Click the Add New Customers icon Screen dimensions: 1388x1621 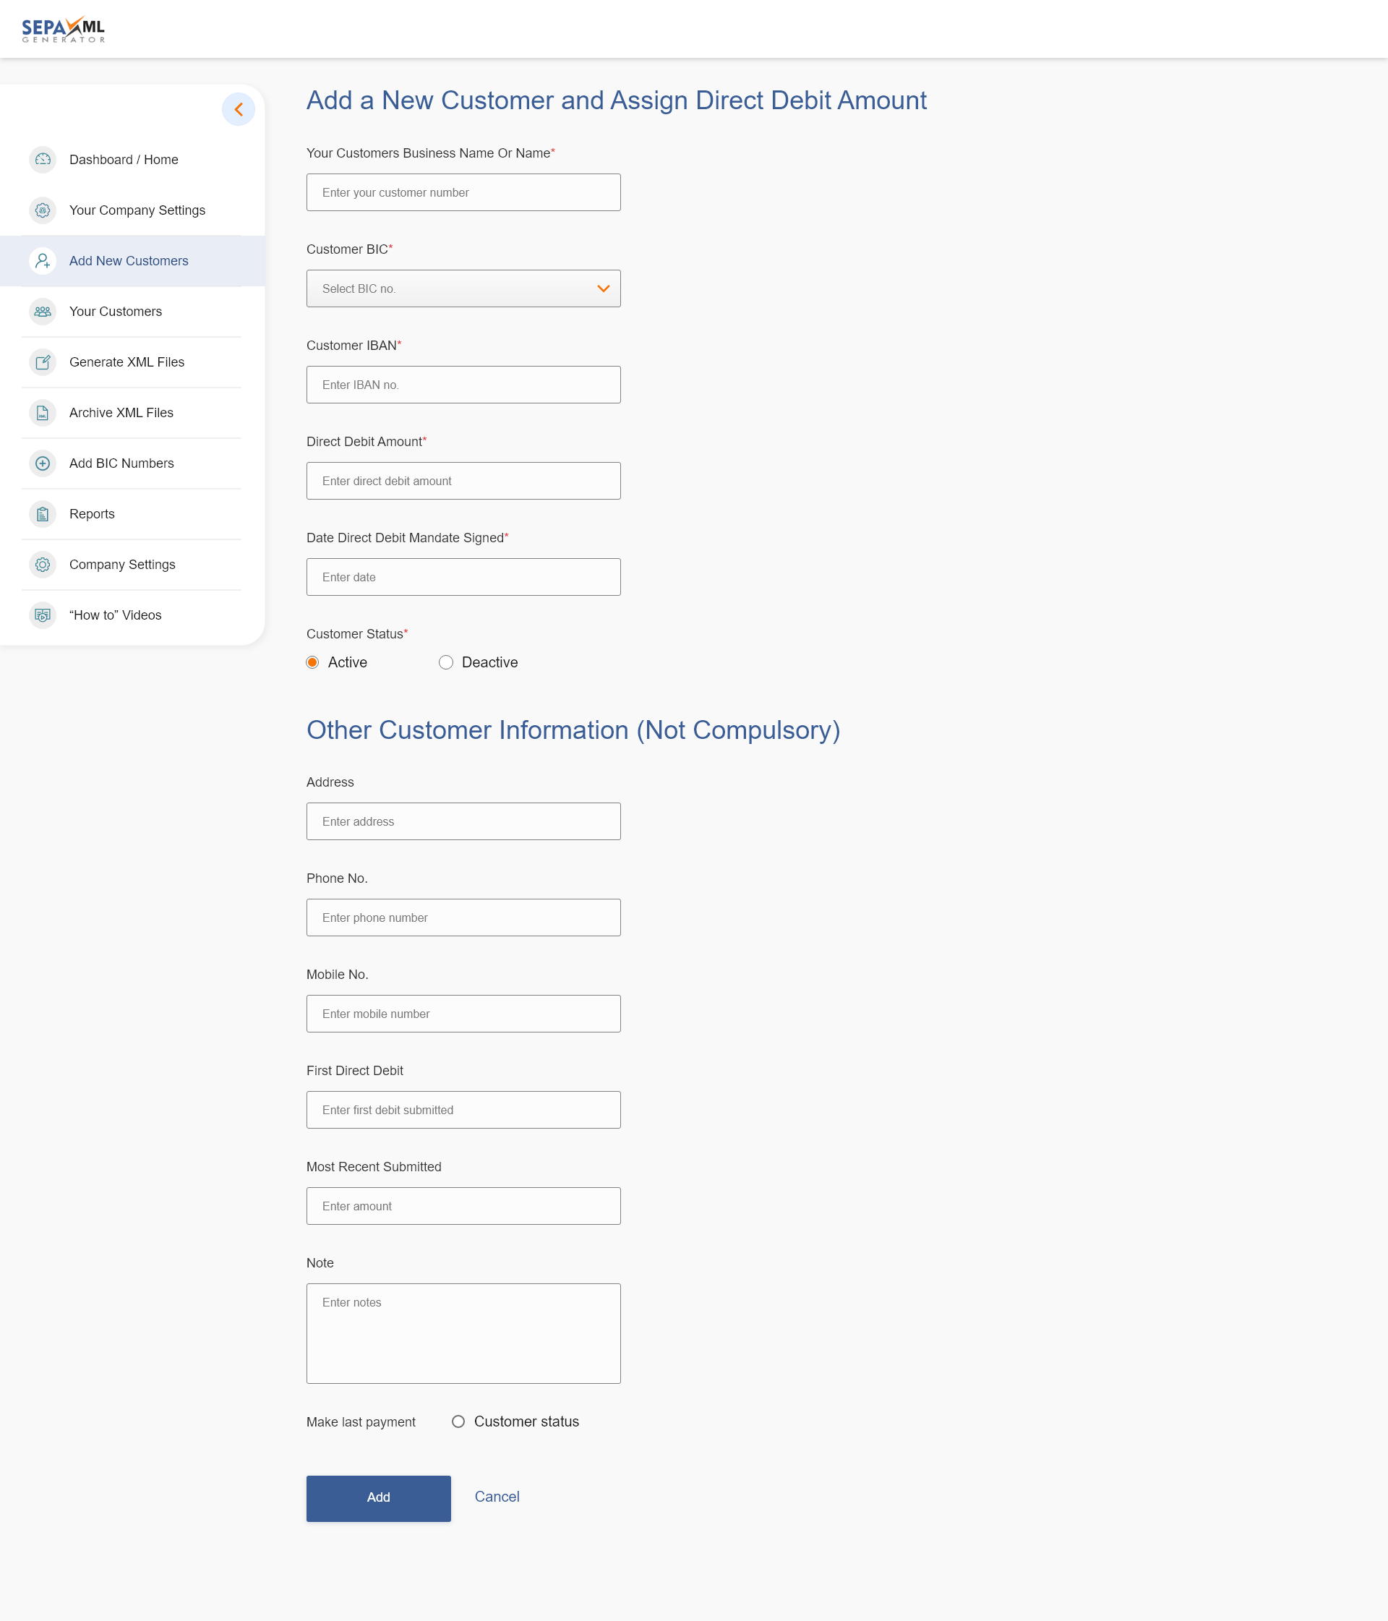(41, 260)
